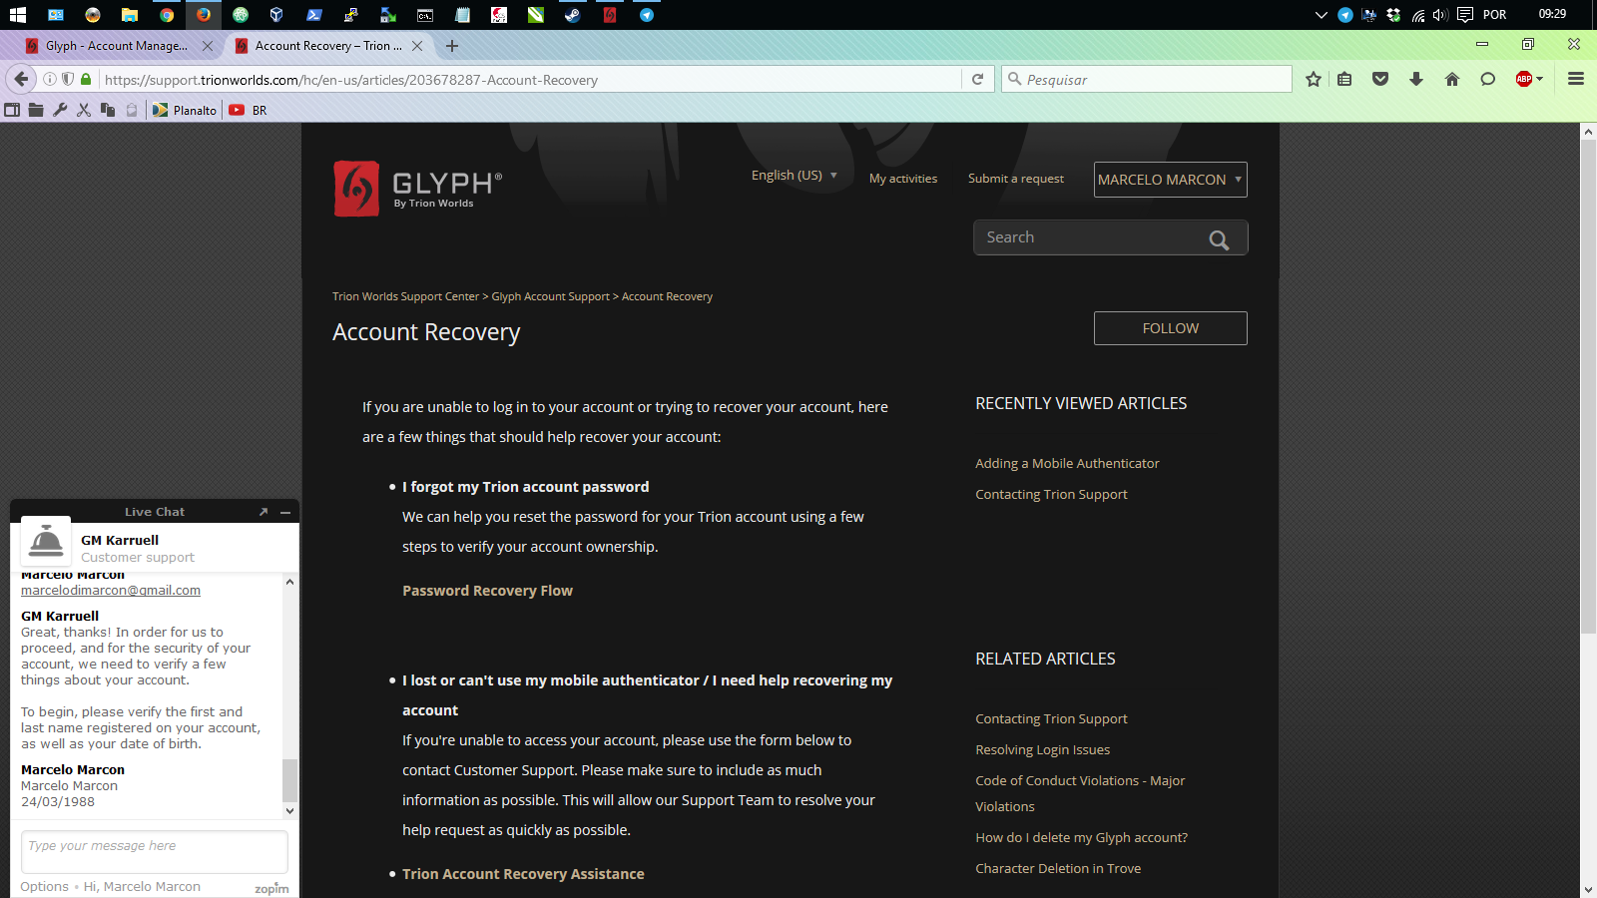Open live chat Options link
Screen dimensions: 1597x898
(x=45, y=887)
